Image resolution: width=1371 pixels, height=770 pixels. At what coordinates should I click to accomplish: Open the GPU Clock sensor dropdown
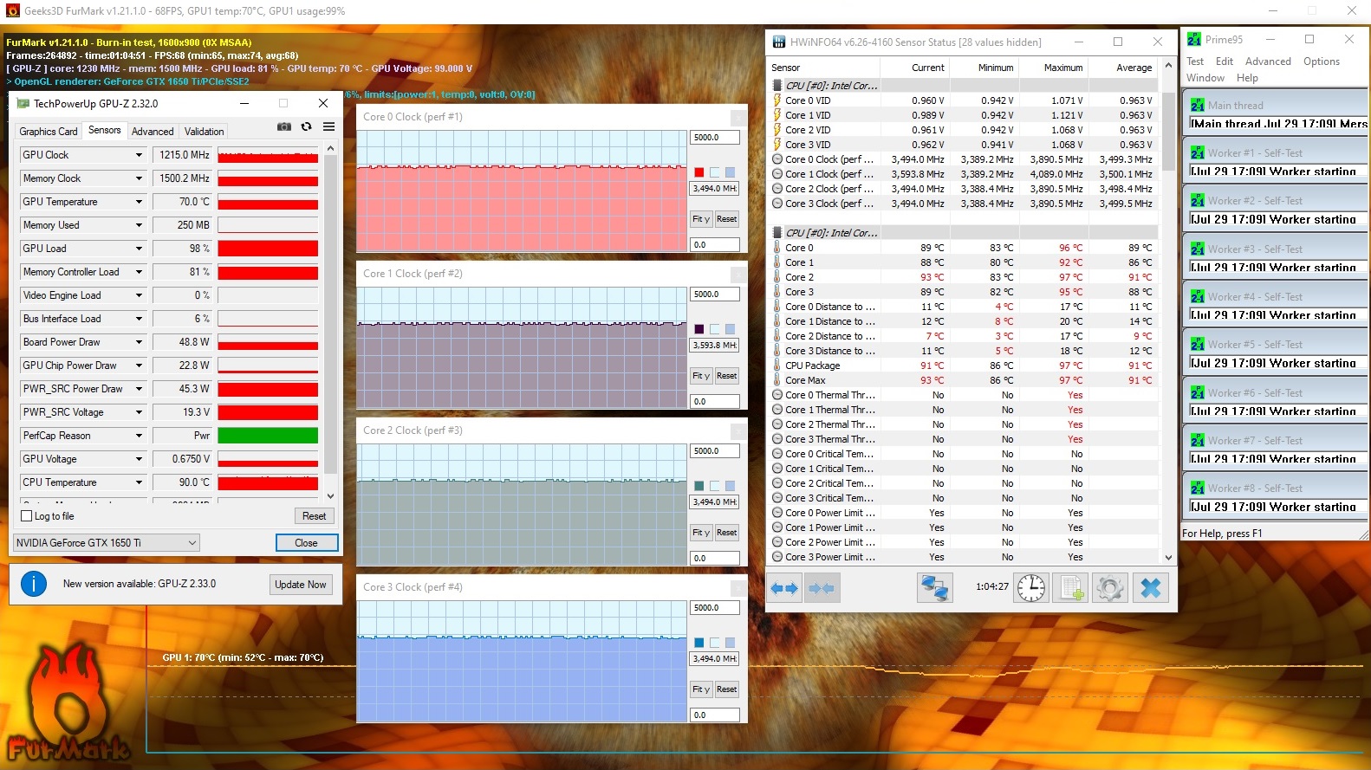(x=139, y=155)
